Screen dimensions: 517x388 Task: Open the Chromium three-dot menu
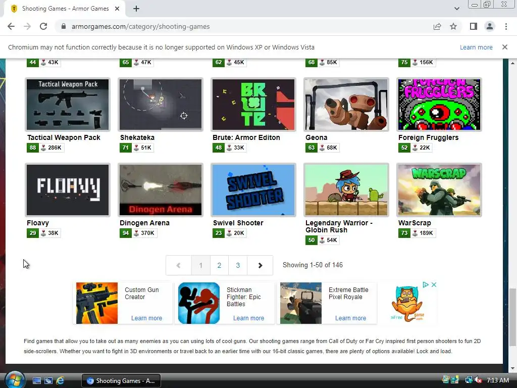click(x=506, y=26)
